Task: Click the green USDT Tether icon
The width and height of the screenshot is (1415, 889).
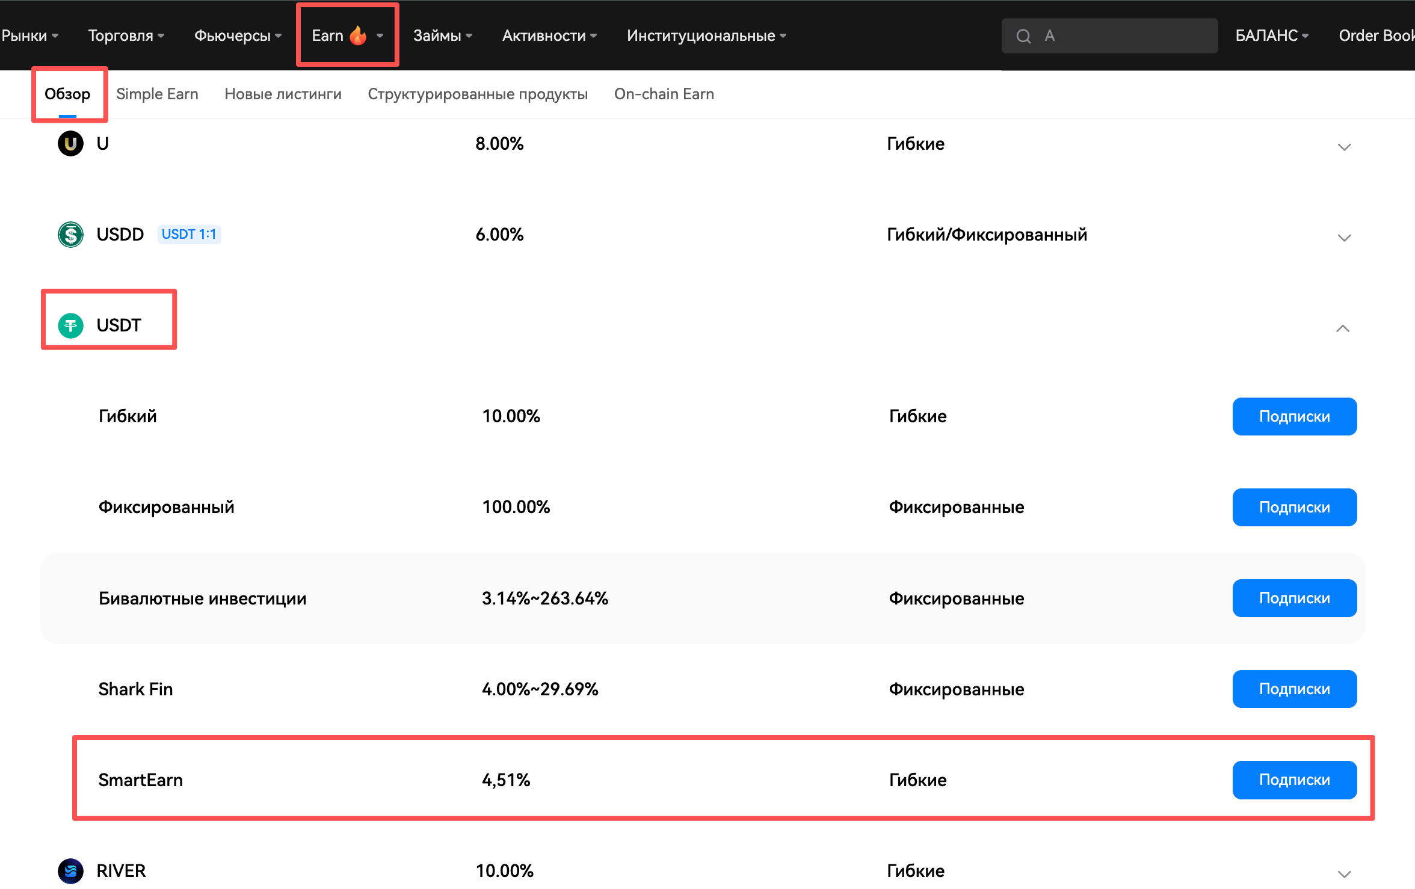Action: point(70,325)
